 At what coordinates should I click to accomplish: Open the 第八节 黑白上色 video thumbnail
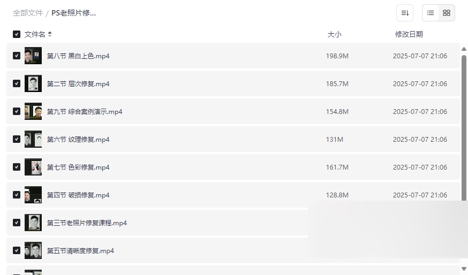click(33, 56)
